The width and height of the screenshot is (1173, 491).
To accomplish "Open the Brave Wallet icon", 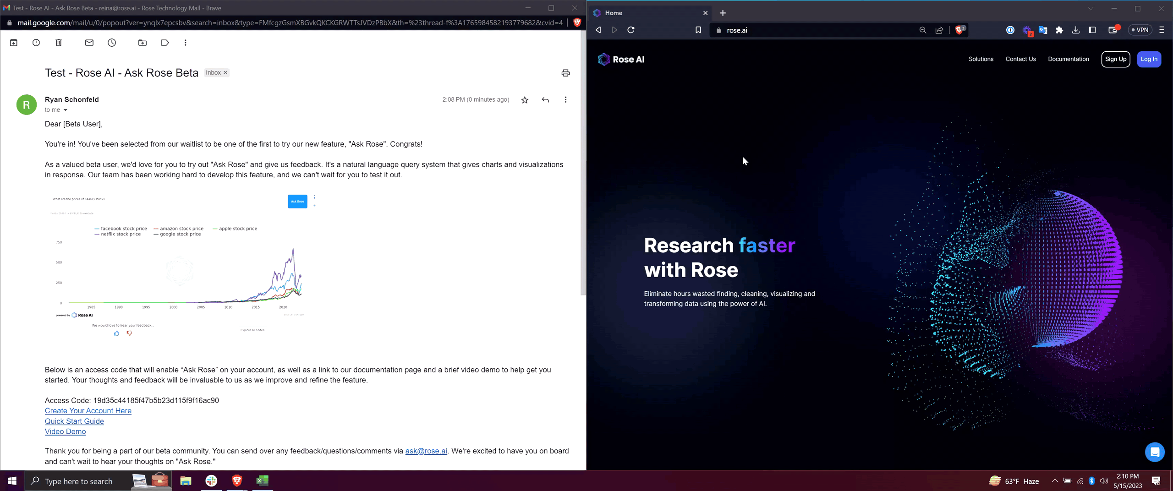I will (x=1113, y=30).
